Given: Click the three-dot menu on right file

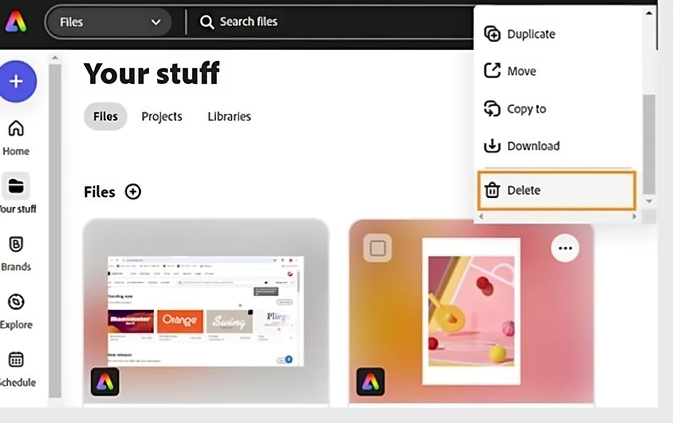Looking at the screenshot, I should (565, 248).
